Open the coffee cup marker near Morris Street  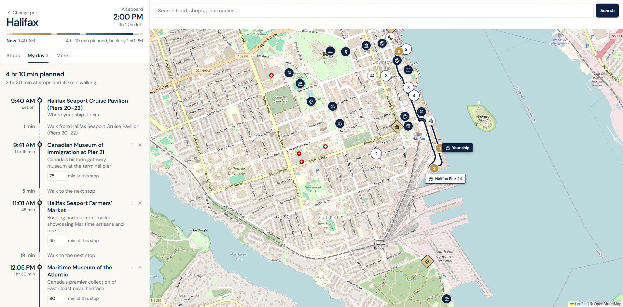coord(405,116)
